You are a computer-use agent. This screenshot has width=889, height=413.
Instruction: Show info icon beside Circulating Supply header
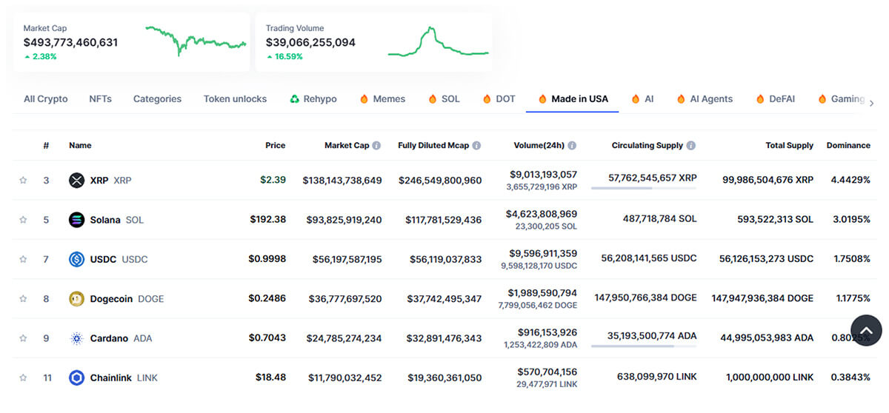point(690,146)
